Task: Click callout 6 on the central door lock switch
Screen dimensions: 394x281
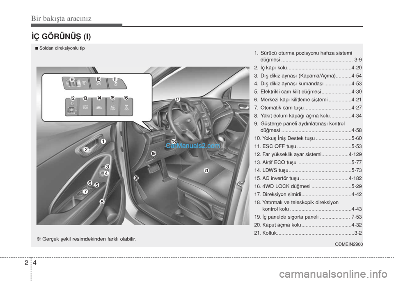Action: tap(90, 183)
